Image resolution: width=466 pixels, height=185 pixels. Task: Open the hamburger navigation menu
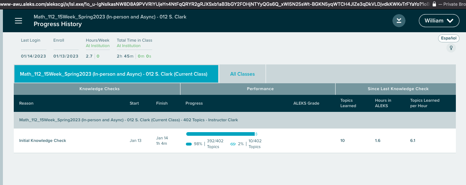coord(18,21)
